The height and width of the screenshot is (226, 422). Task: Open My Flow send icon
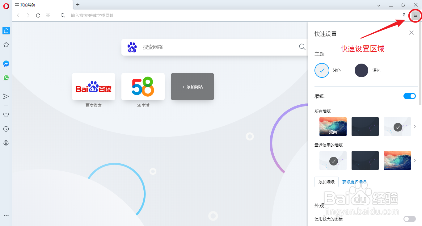[6, 96]
